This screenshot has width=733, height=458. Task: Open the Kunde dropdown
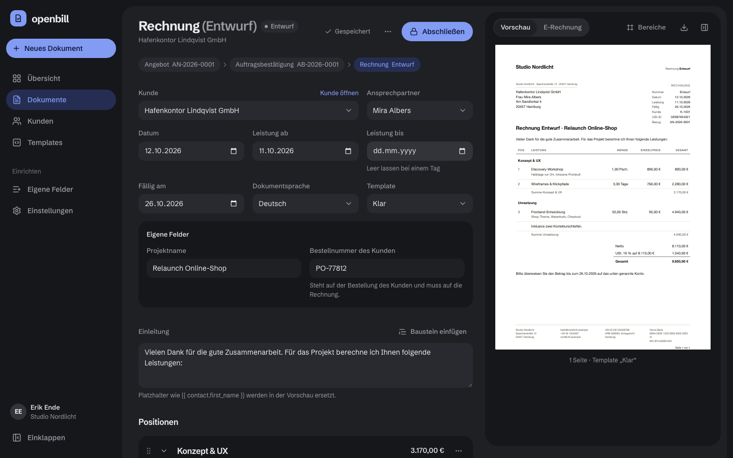(x=248, y=110)
